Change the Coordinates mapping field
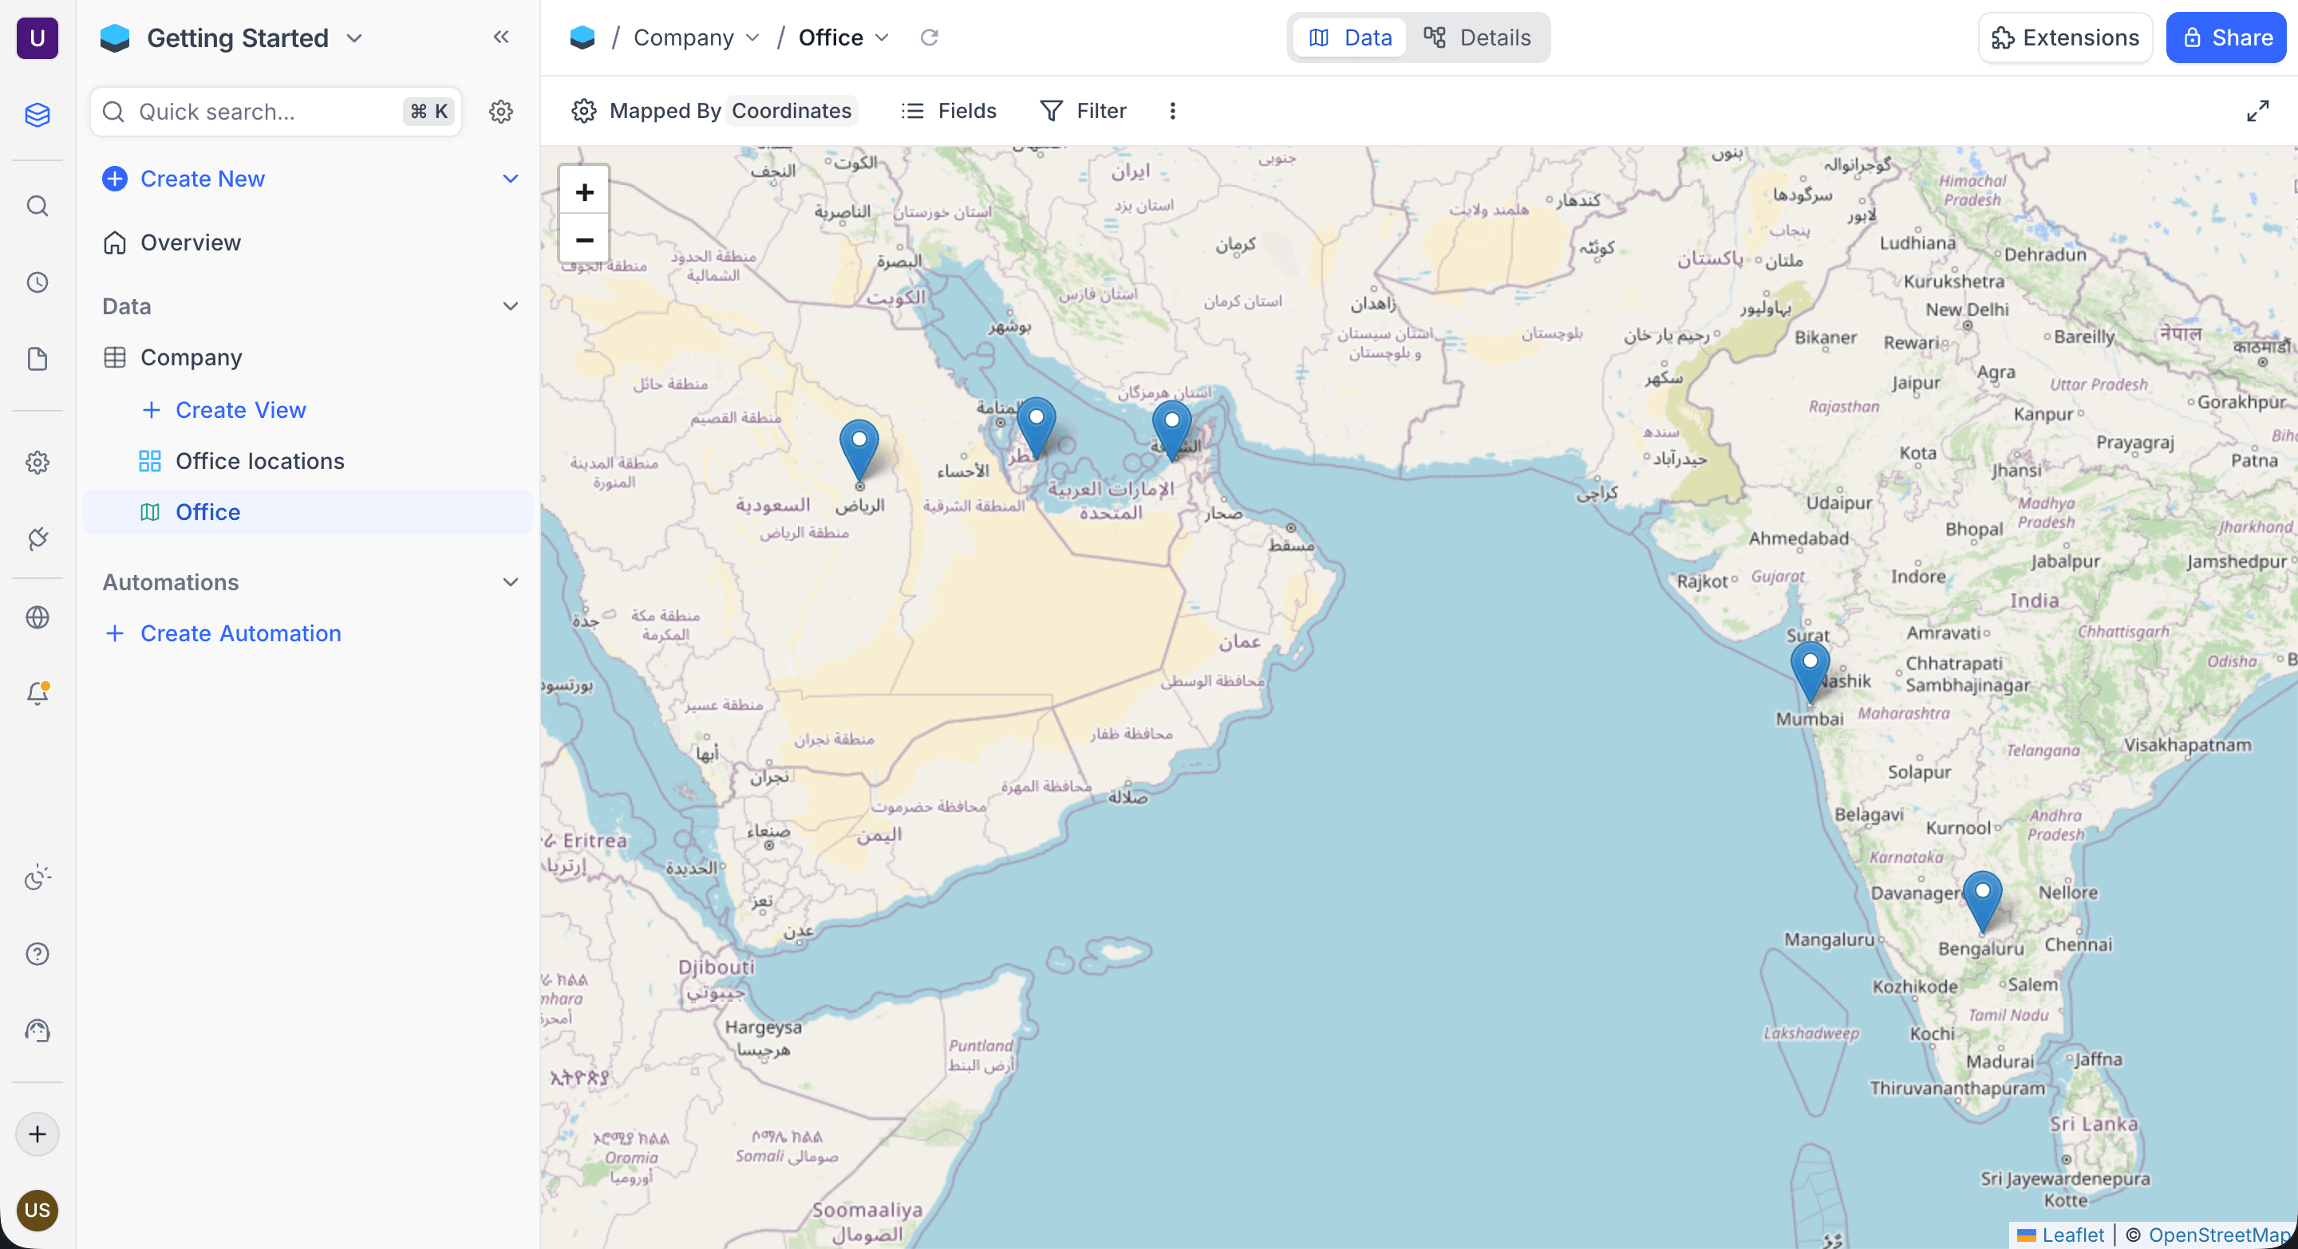Screen dimensions: 2298x1249 [791, 111]
